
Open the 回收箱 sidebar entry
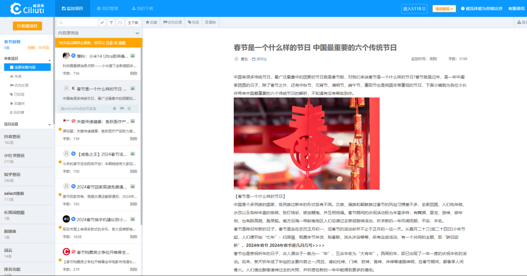pos(17,113)
